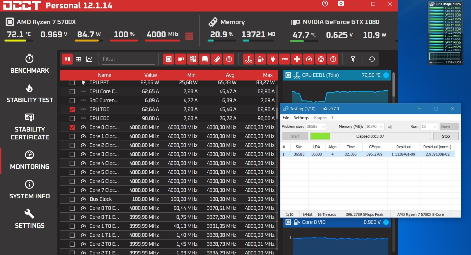Open the File menu in LinX
Viewport: 471px width, 255px height.
286,118
